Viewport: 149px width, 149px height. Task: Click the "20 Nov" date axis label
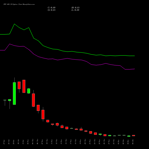click(85, 142)
